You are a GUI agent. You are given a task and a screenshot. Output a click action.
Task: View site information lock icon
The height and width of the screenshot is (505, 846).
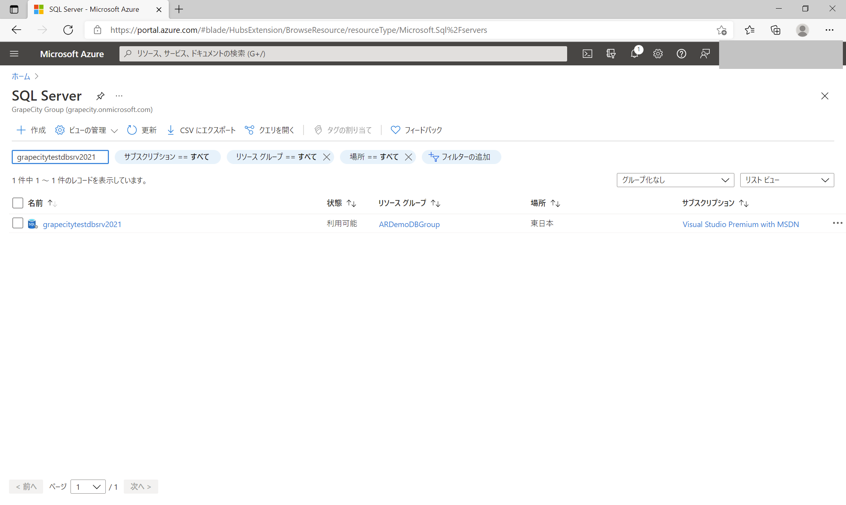tap(98, 30)
